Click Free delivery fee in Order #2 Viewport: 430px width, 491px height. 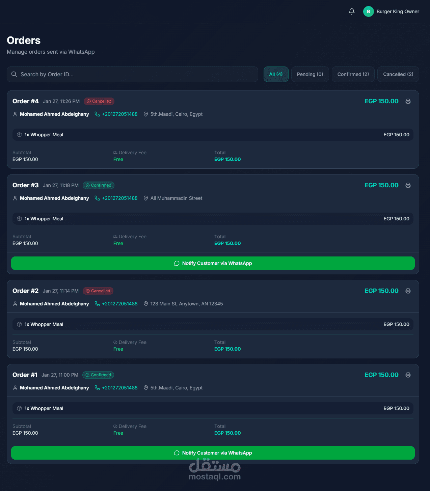[118, 349]
